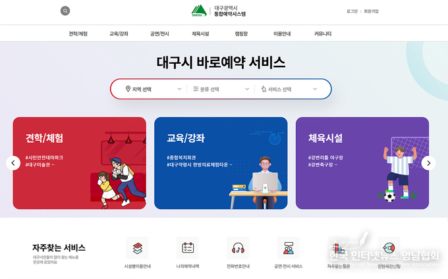Open 공연·전시 서비스 people icon
Screen dimensions: 448x279
point(289,248)
